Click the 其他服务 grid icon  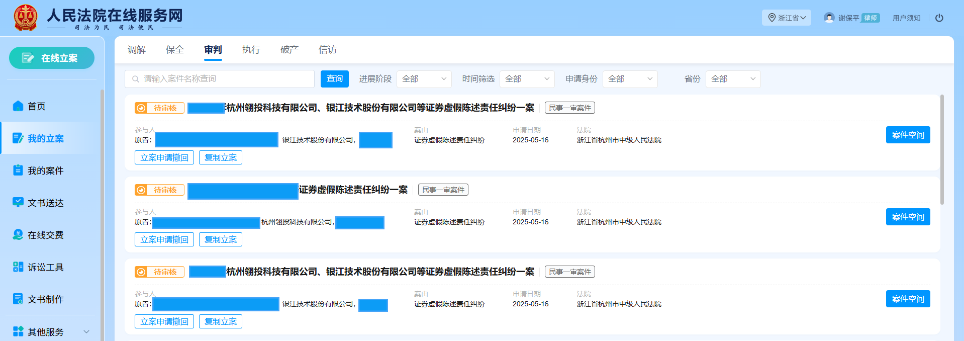[x=18, y=331]
